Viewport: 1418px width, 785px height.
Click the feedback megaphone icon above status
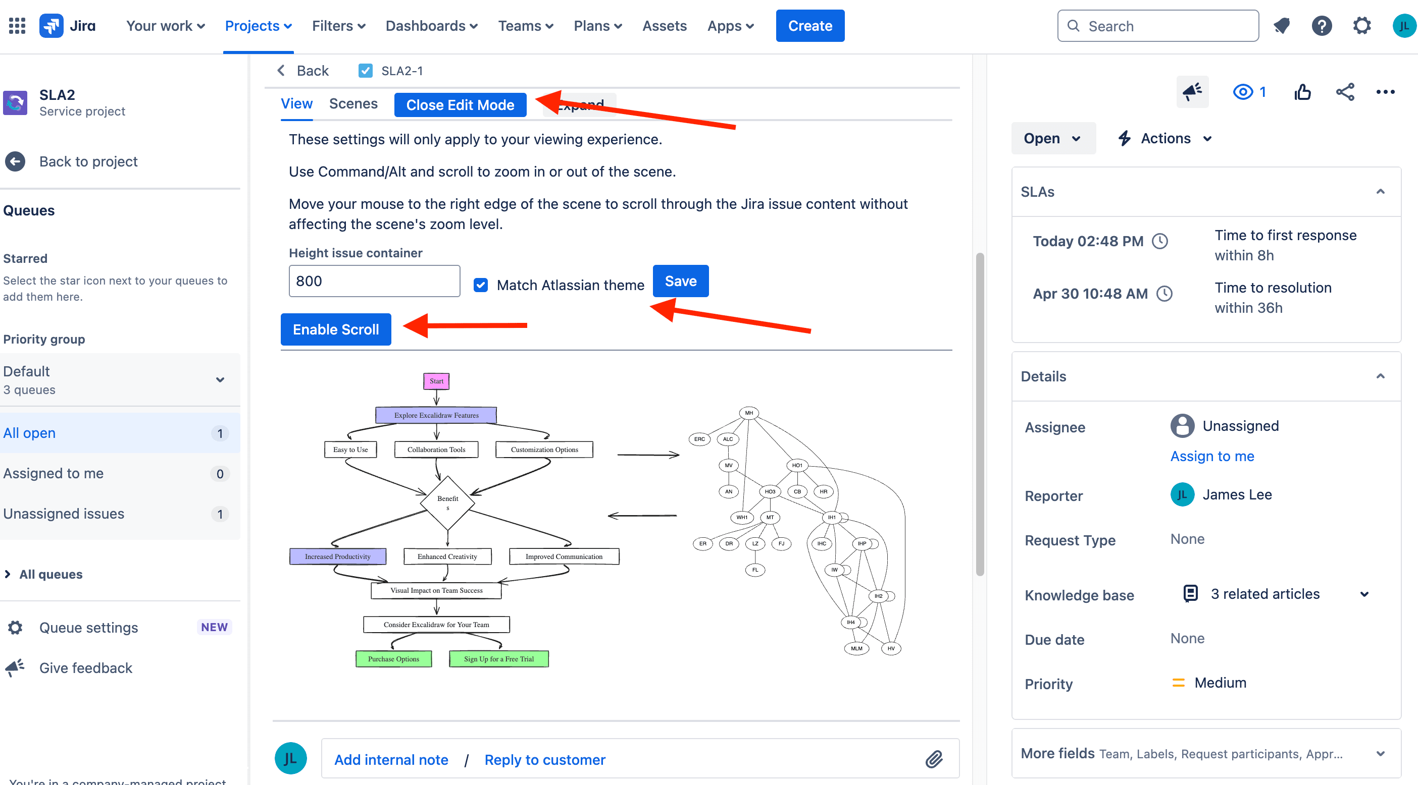point(1192,92)
